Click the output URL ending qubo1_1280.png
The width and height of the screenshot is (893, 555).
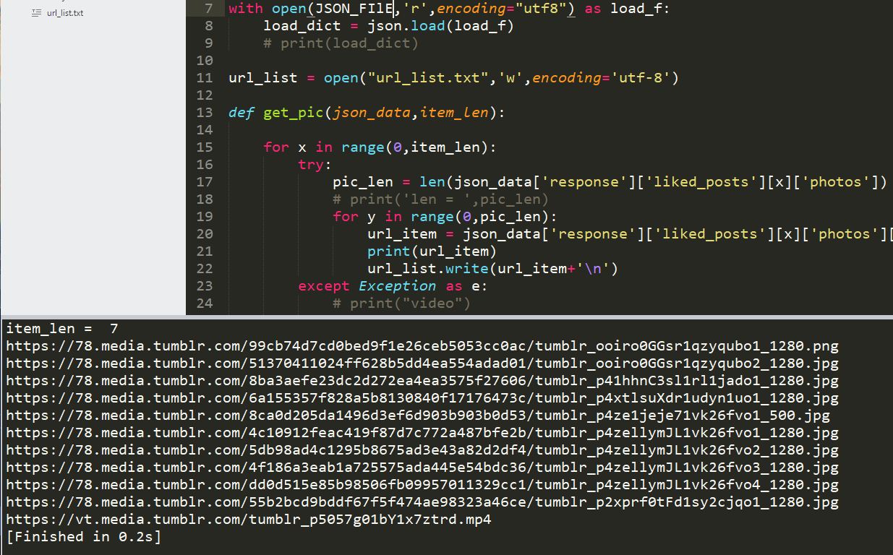[x=422, y=346]
